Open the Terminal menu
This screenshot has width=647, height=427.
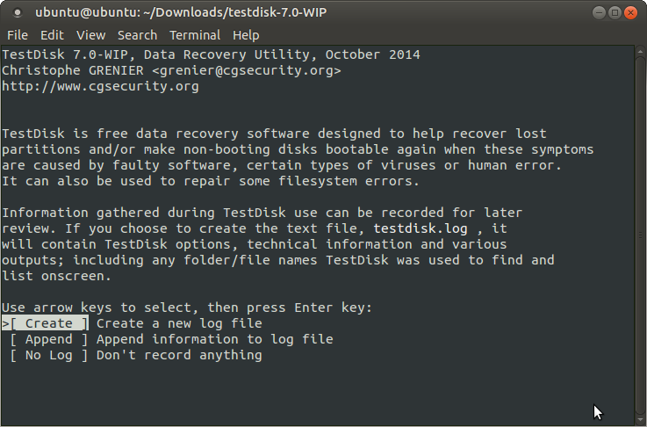pyautogui.click(x=195, y=35)
